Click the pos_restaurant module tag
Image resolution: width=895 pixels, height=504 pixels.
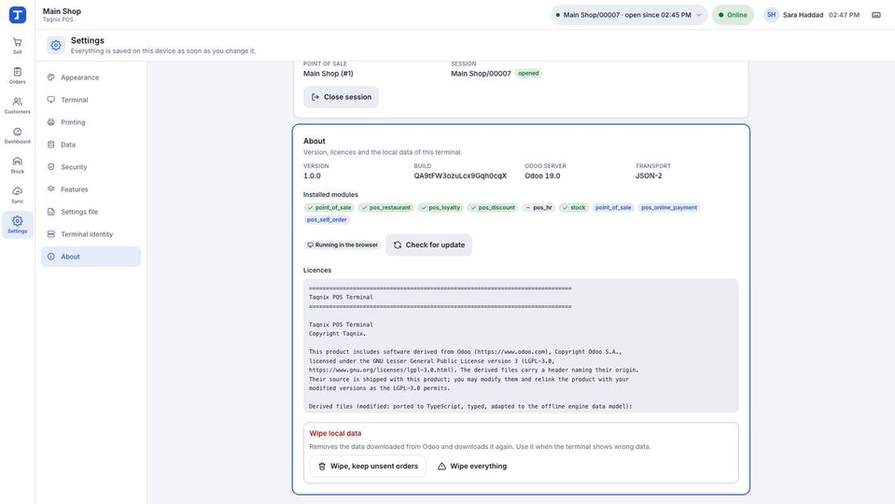385,208
